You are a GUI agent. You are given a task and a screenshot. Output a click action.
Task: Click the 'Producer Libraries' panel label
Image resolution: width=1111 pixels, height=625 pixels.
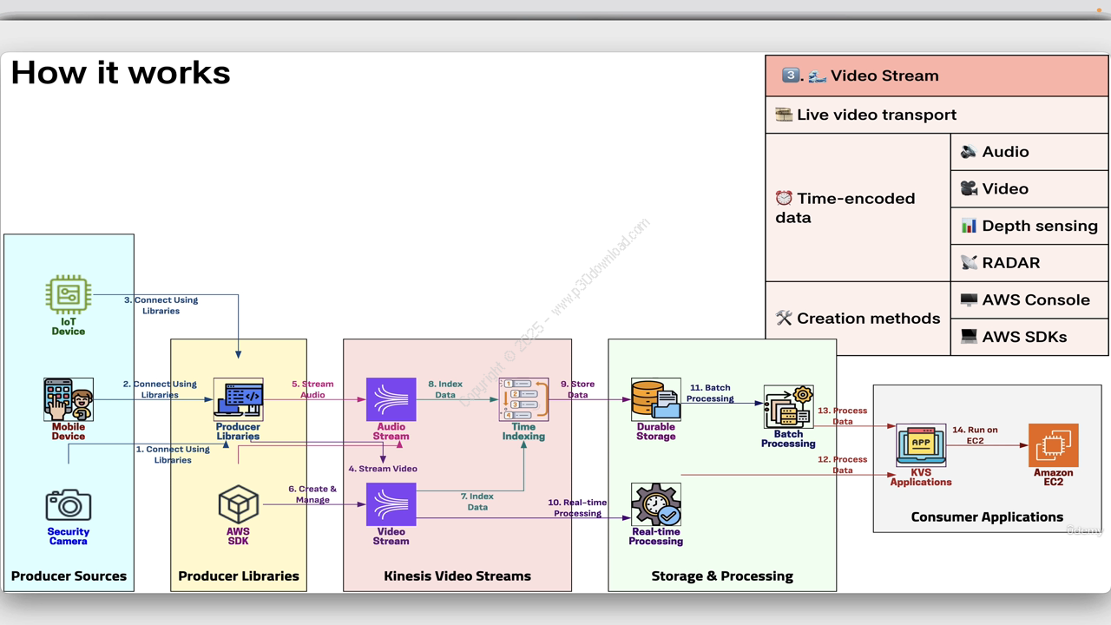(239, 576)
